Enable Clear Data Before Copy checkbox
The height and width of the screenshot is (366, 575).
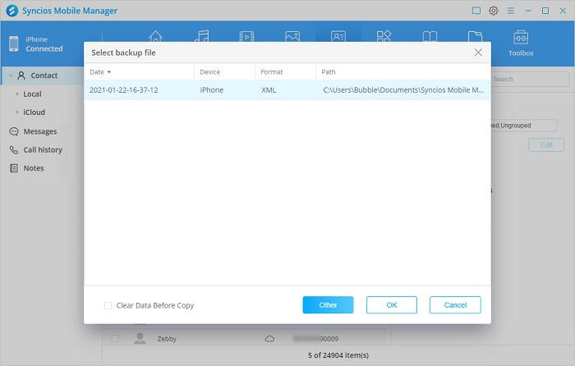(108, 305)
